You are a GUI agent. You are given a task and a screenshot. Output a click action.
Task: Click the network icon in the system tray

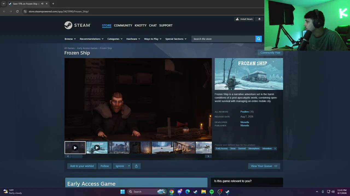tap(328, 192)
